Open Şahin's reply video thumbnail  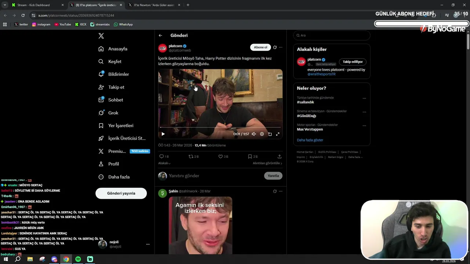(x=200, y=225)
